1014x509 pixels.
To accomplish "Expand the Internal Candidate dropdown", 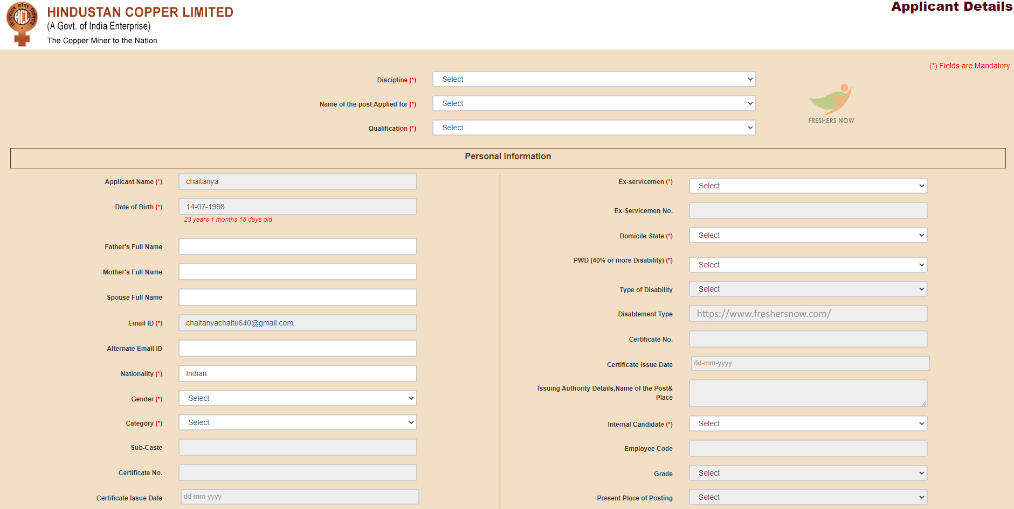I will pos(808,423).
